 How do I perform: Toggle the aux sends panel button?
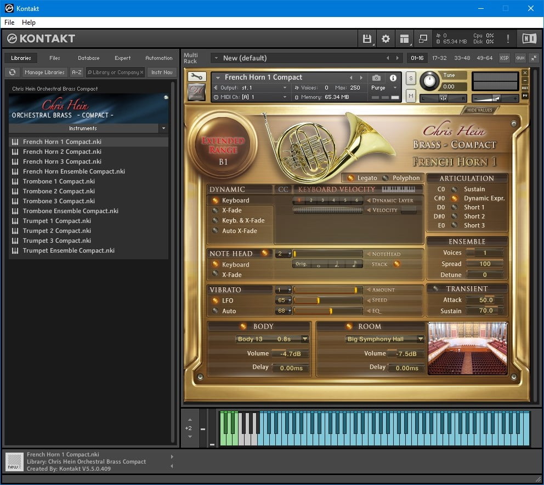(520, 58)
